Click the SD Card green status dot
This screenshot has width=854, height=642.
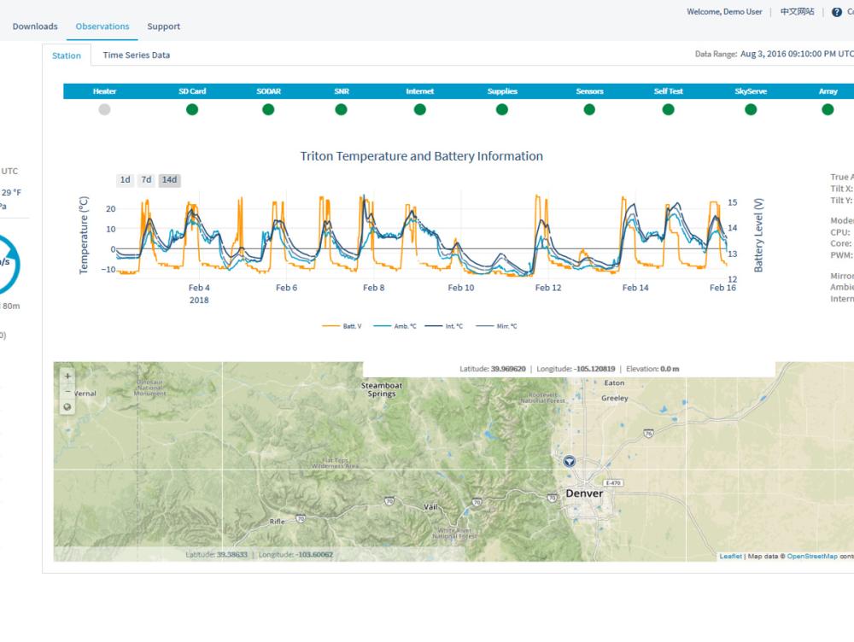pyautogui.click(x=192, y=109)
